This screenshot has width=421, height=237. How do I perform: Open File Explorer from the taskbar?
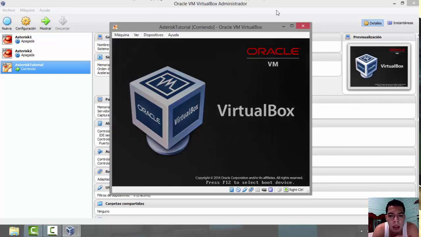pyautogui.click(x=14, y=231)
